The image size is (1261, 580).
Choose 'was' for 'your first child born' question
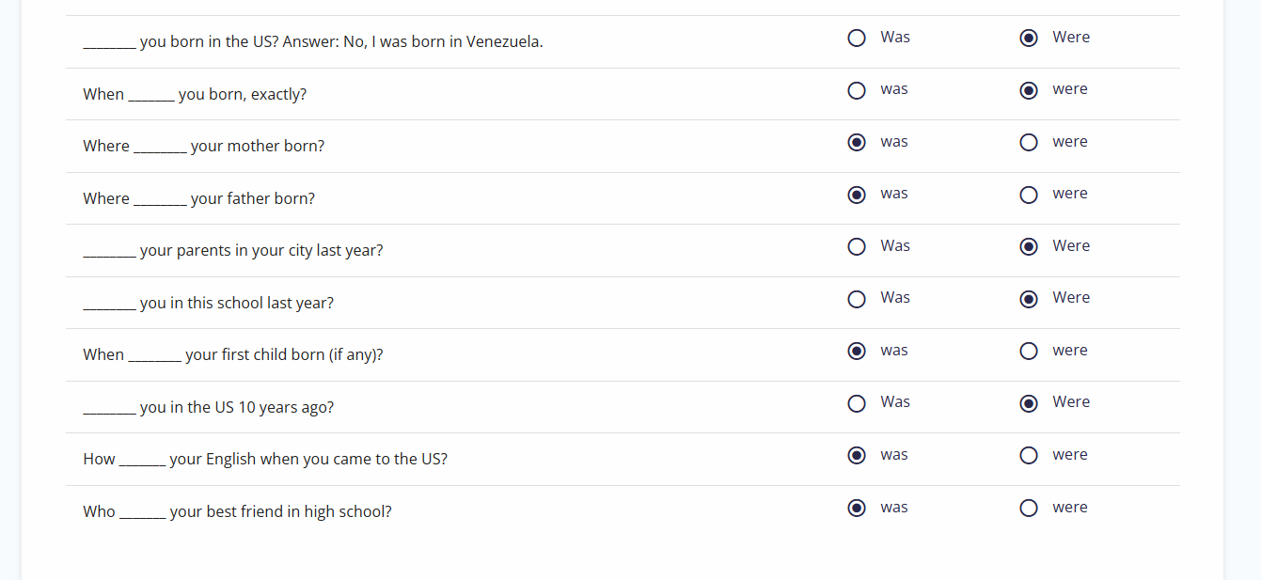tap(857, 352)
